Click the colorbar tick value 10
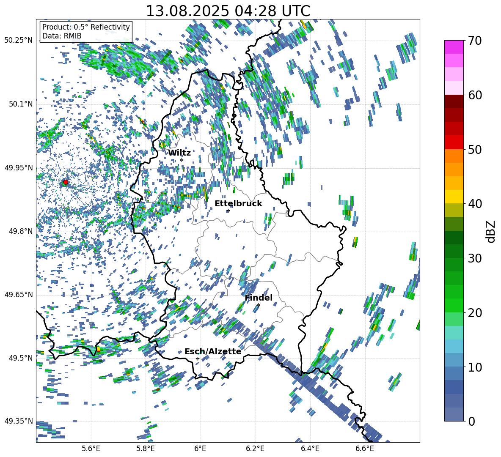 click(x=475, y=367)
